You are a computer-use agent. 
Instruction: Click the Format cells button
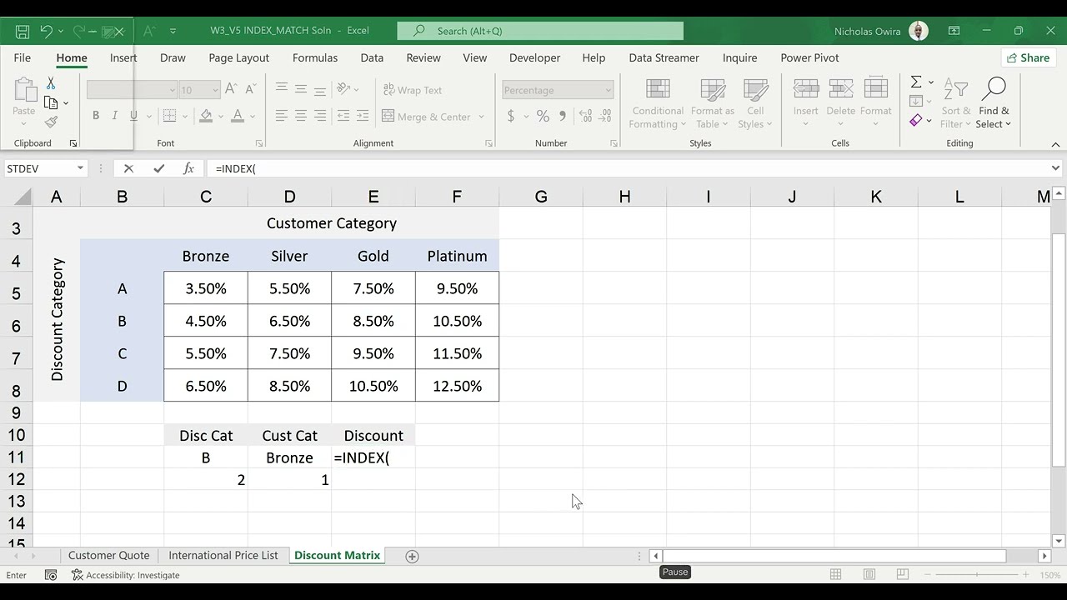[876, 103]
